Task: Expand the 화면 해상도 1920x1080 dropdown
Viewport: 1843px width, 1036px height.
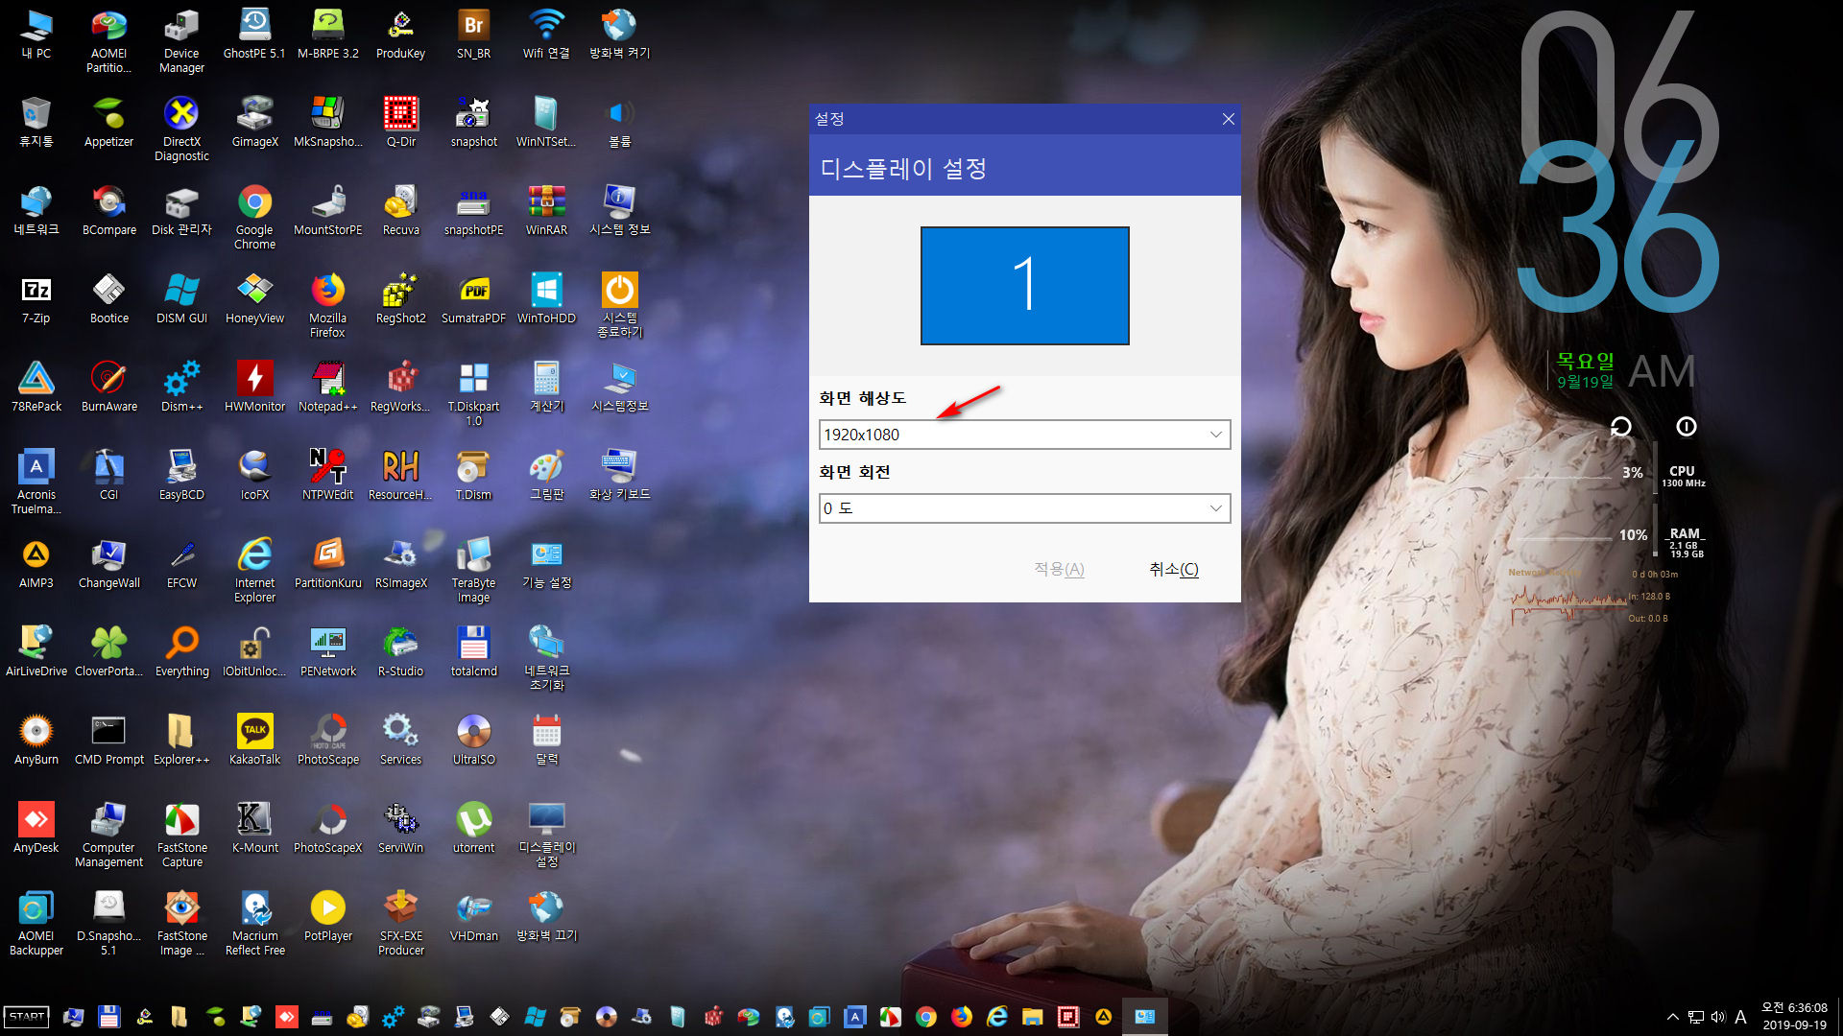Action: [1024, 435]
